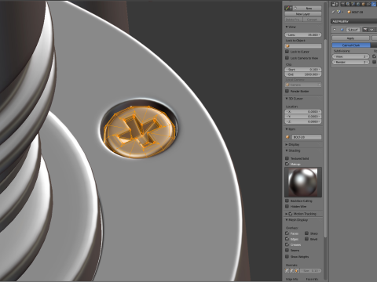This screenshot has width=377, height=282.
Task: Enable the Sharp overlay checkbox
Action: (x=306, y=233)
